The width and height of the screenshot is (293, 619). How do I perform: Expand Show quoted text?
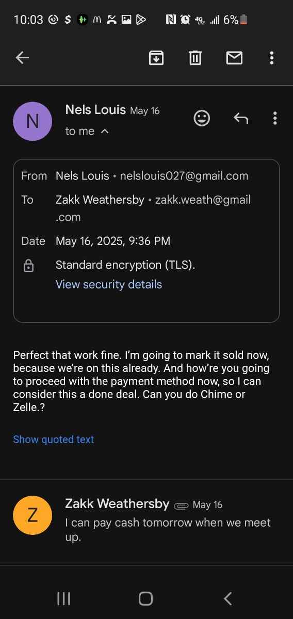click(x=54, y=439)
